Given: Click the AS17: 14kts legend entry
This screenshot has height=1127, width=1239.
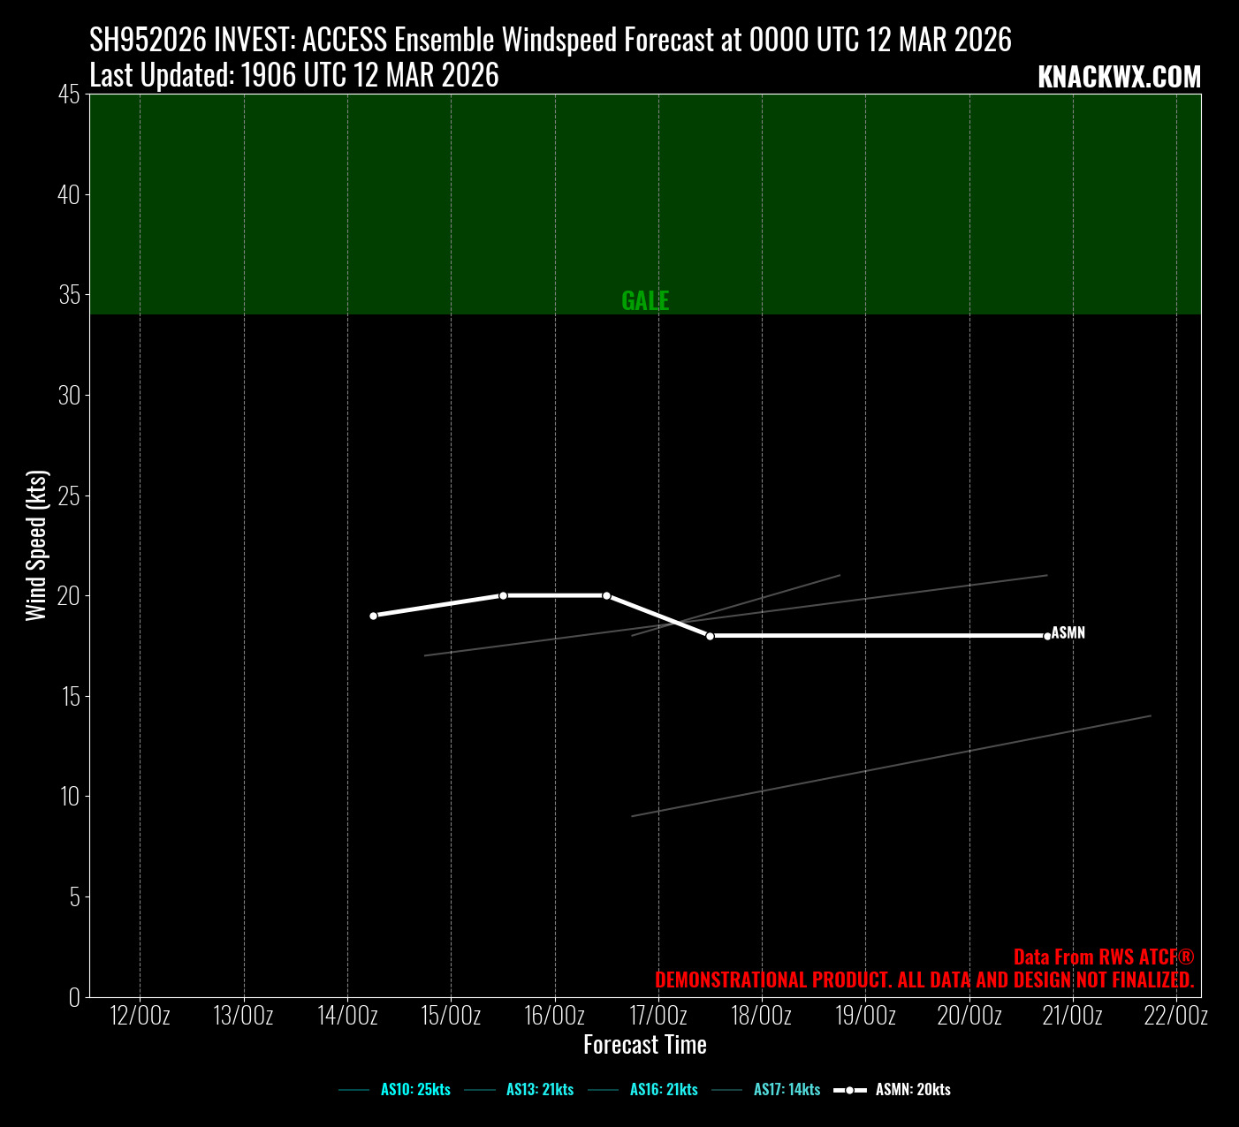Looking at the screenshot, I should (x=787, y=1090).
